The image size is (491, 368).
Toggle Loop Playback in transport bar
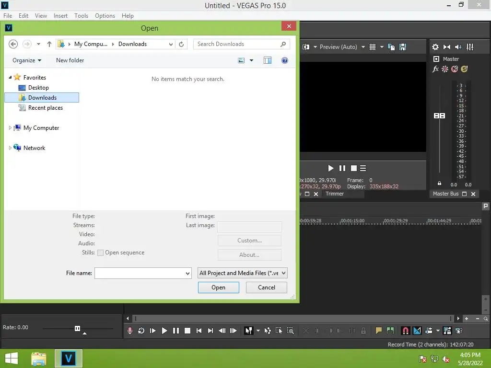[141, 331]
